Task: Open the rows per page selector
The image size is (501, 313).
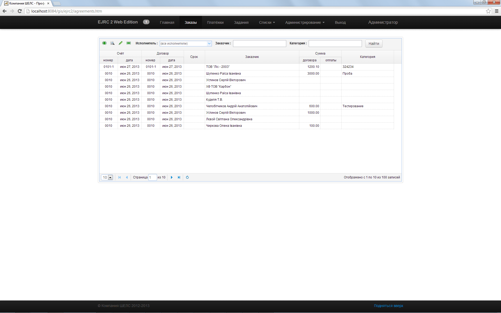Action: pos(110,178)
